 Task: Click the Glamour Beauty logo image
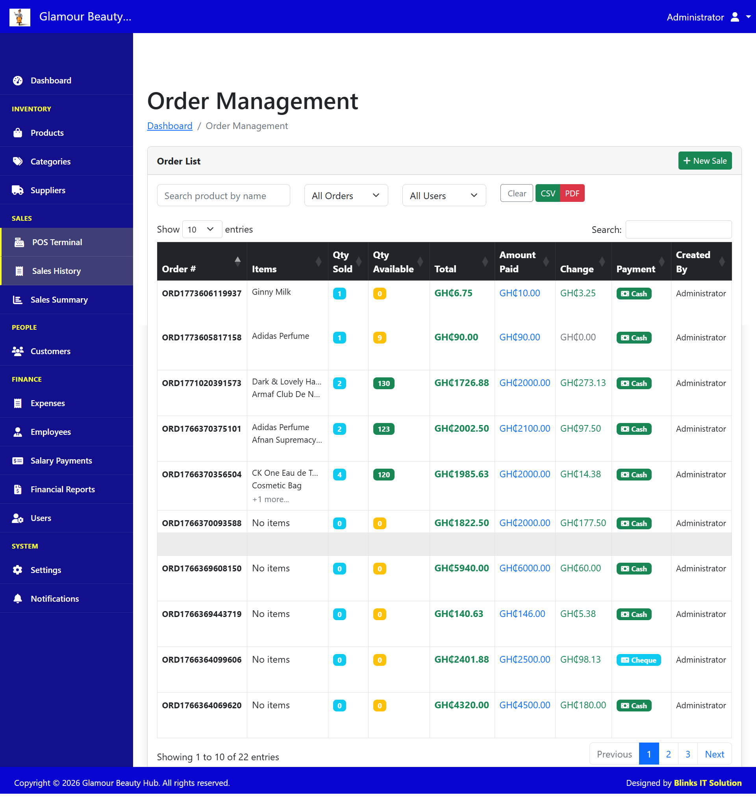(x=20, y=17)
